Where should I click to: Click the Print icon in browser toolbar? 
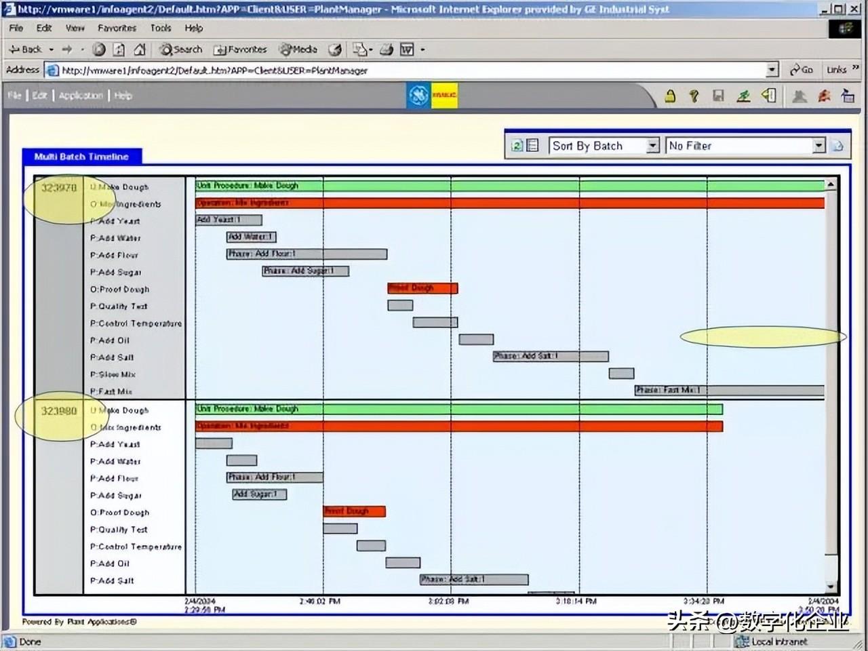[387, 50]
